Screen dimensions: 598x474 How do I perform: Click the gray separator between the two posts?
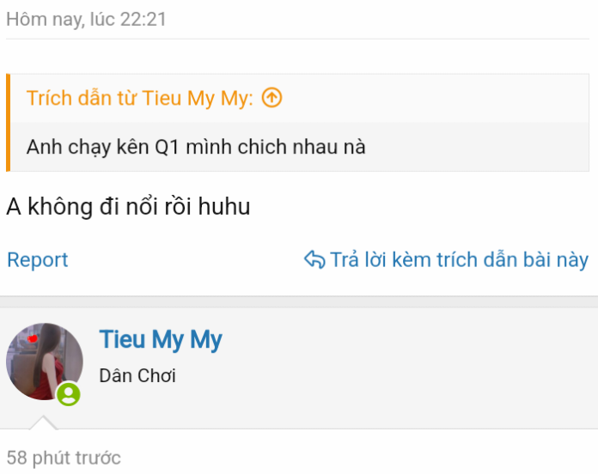click(x=299, y=301)
